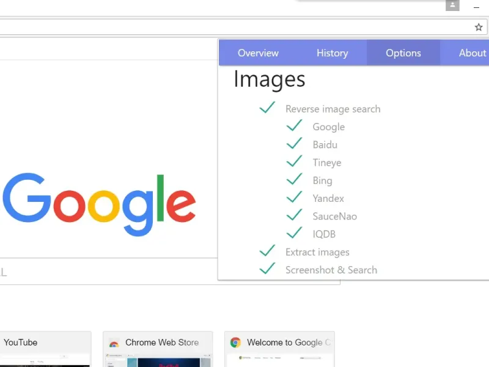Toggle the Extract images checkmark

coord(267,251)
